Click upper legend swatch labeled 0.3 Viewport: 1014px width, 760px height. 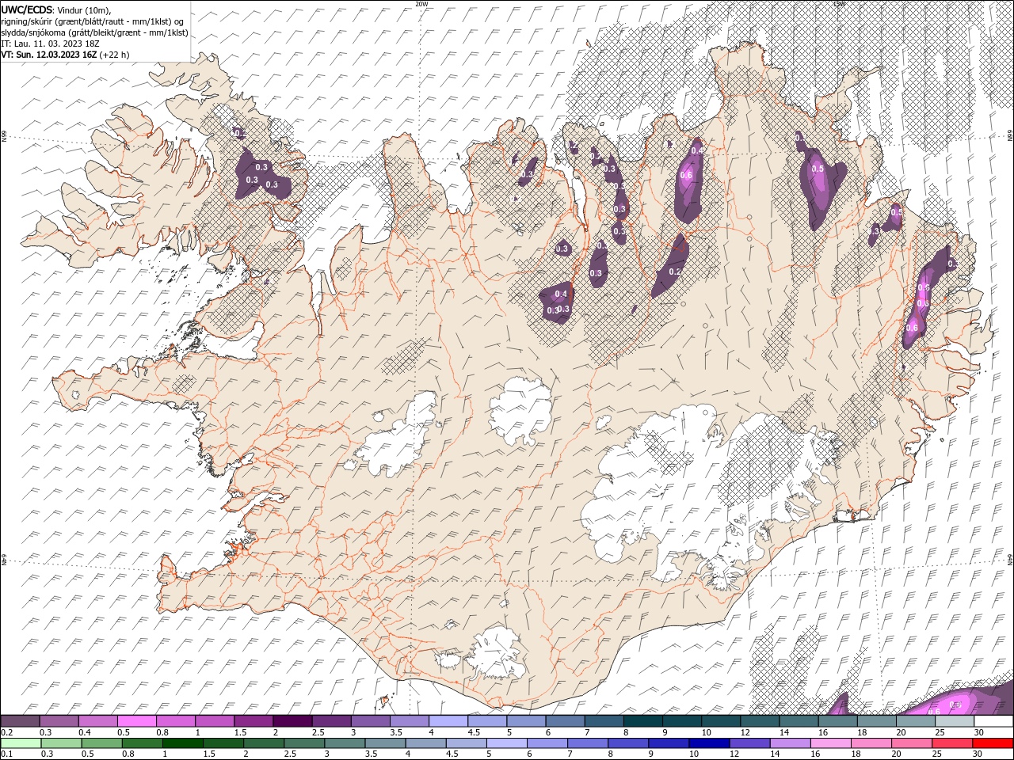click(x=59, y=721)
